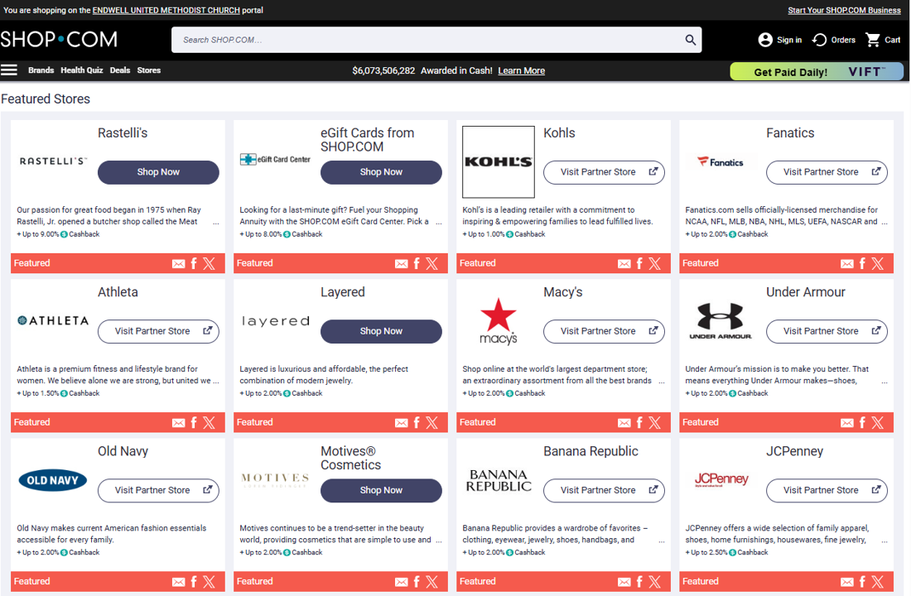911x596 pixels.
Task: Share Fanatics on X
Action: [877, 264]
